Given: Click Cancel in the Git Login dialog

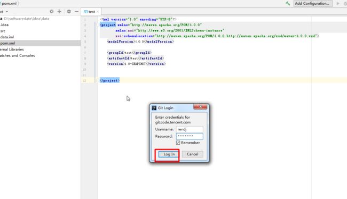Looking at the screenshot, I should tap(192, 154).
